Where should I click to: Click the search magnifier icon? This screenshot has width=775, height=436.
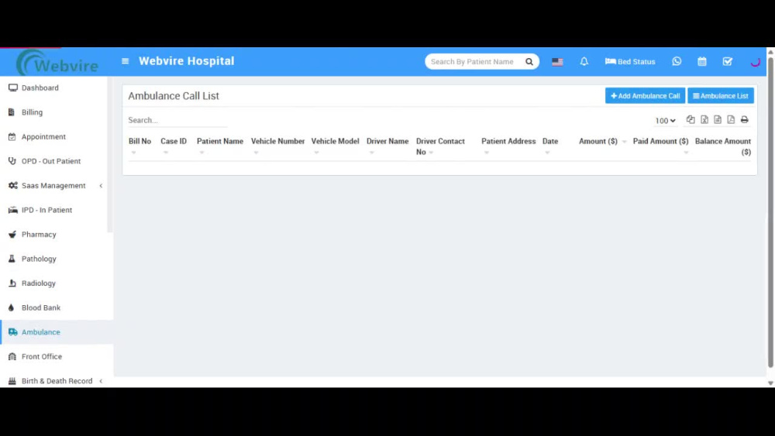(529, 62)
